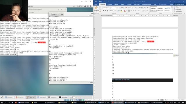Open Windows notification center icon

tap(183, 103)
